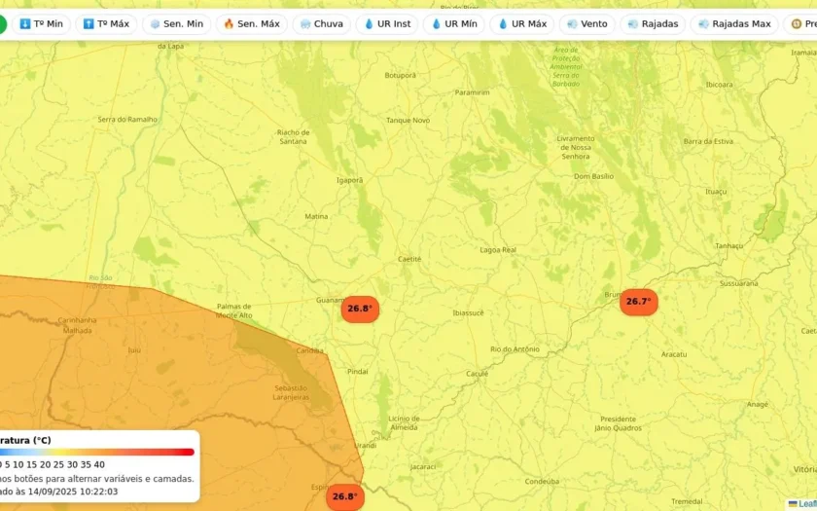Select the Rajadas Max button

[734, 24]
